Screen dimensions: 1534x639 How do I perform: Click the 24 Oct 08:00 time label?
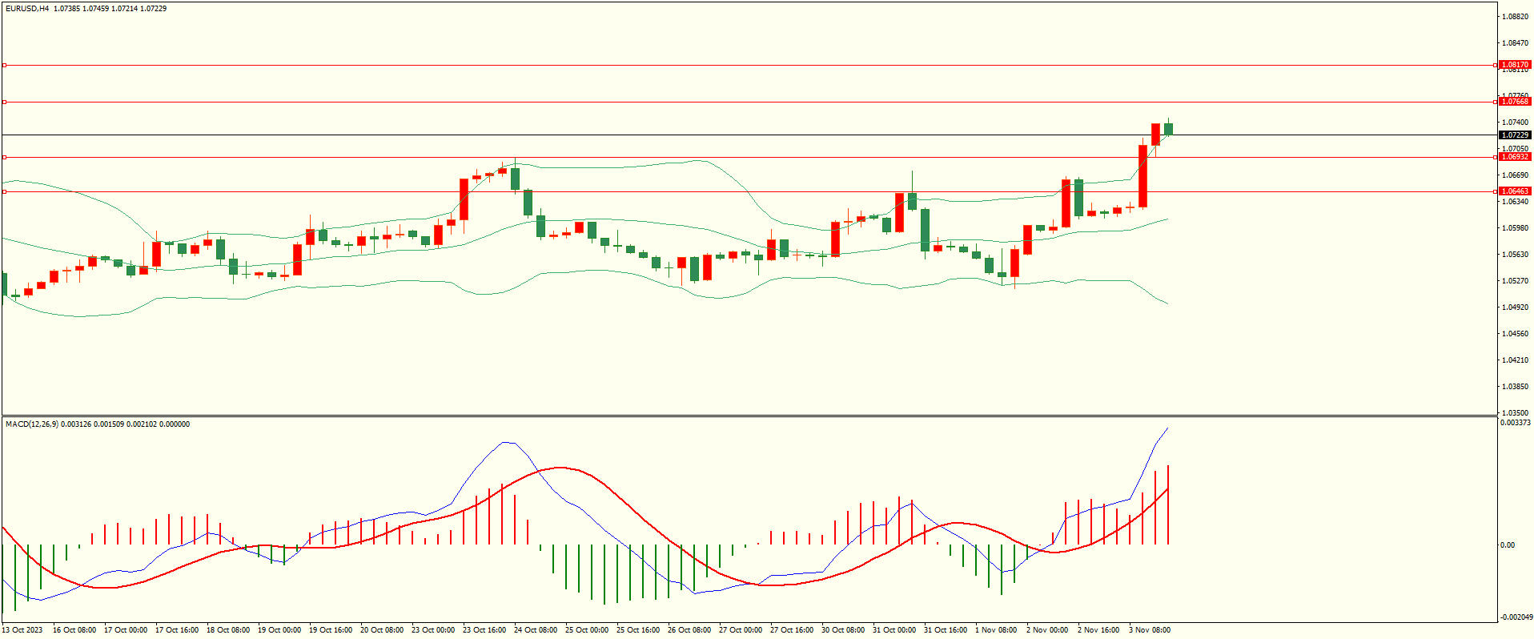536,630
